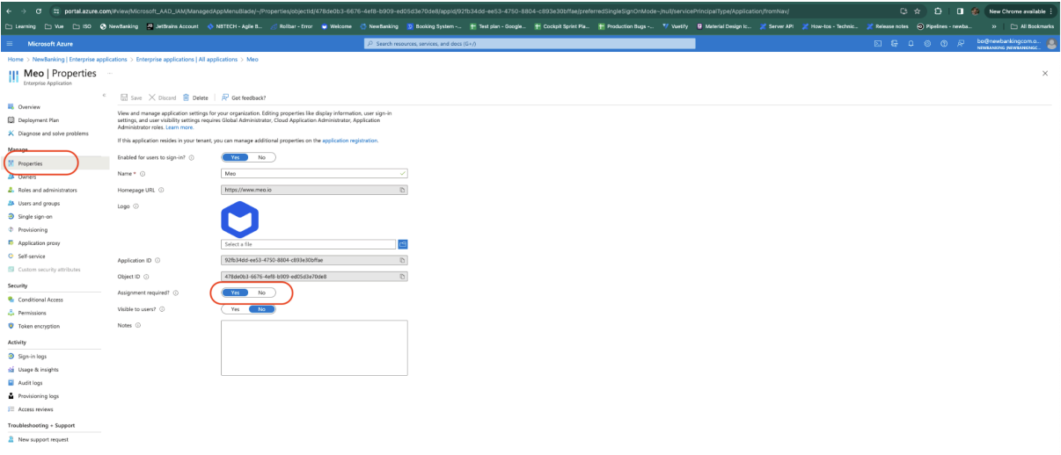Image resolution: width=1061 pixels, height=455 pixels.
Task: Set Enabled for users to sign-in to Yes
Action: [x=235, y=157]
